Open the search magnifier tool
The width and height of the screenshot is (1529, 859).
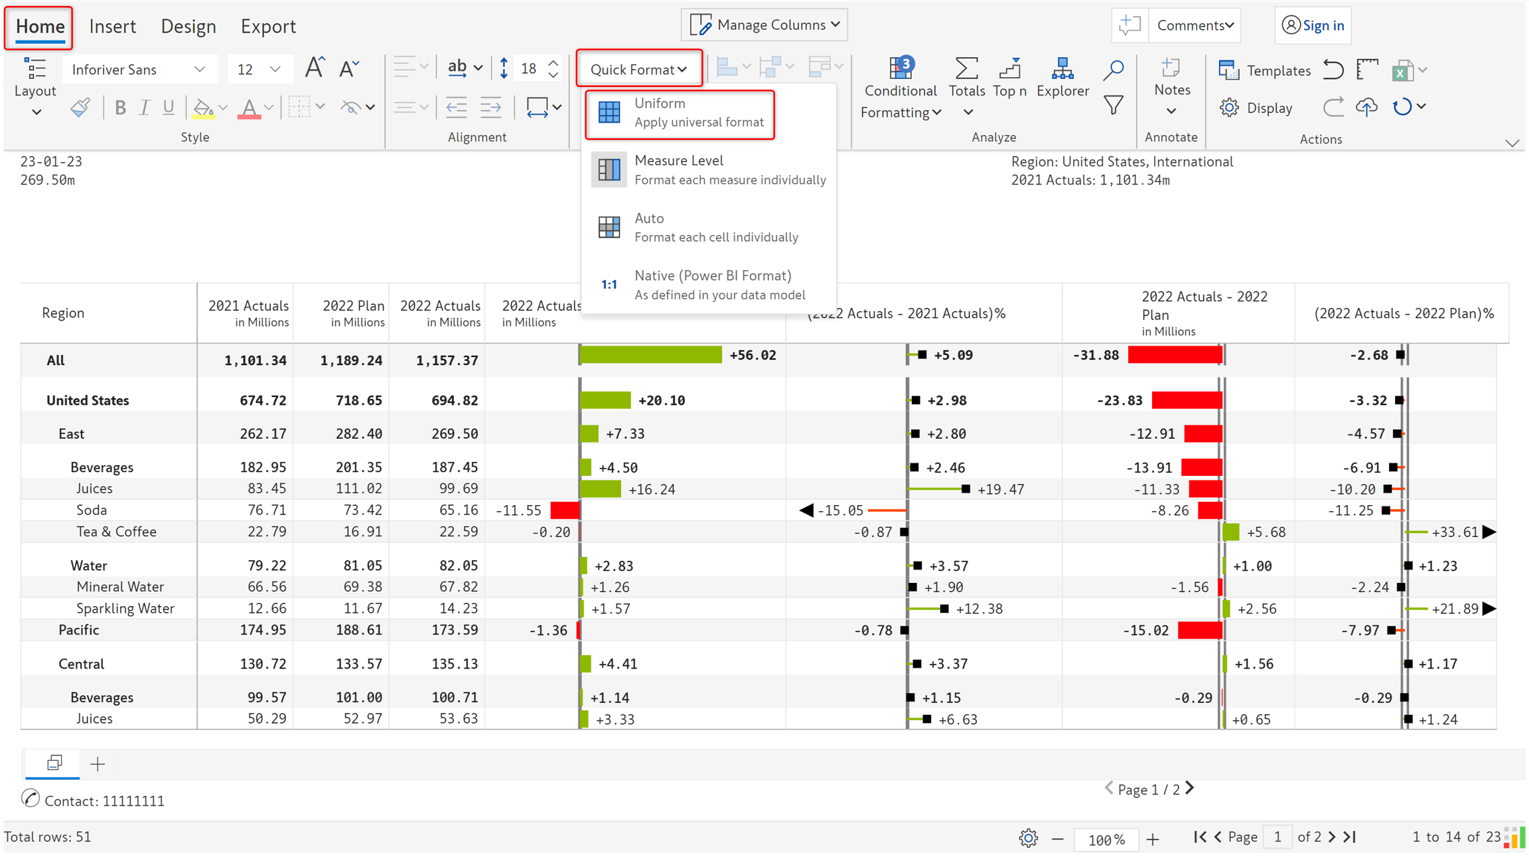point(1113,70)
